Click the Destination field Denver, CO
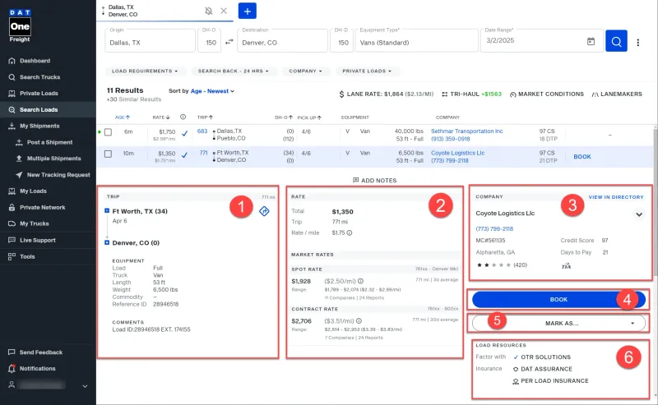This screenshot has width=658, height=405. (282, 41)
